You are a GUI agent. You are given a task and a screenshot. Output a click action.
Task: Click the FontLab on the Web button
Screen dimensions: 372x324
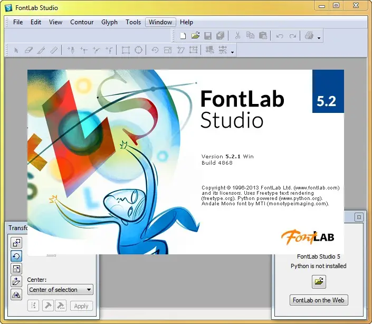point(319,300)
